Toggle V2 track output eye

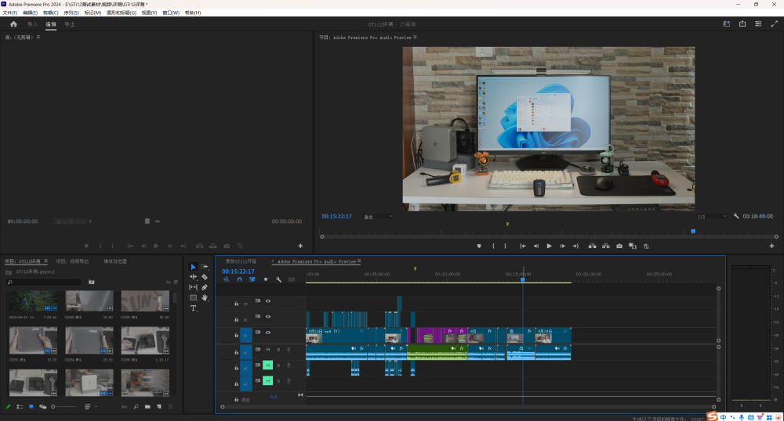(x=268, y=316)
